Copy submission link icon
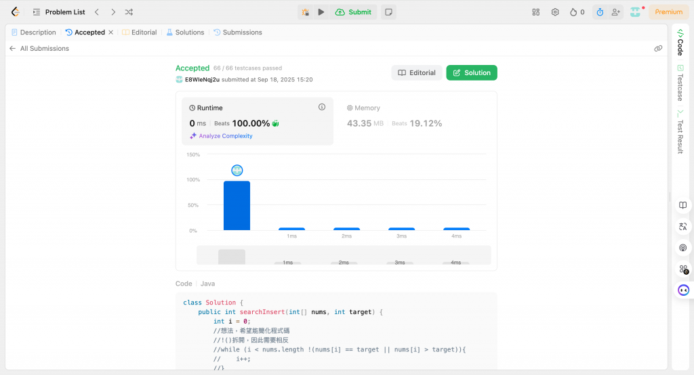The height and width of the screenshot is (375, 694). pos(658,49)
